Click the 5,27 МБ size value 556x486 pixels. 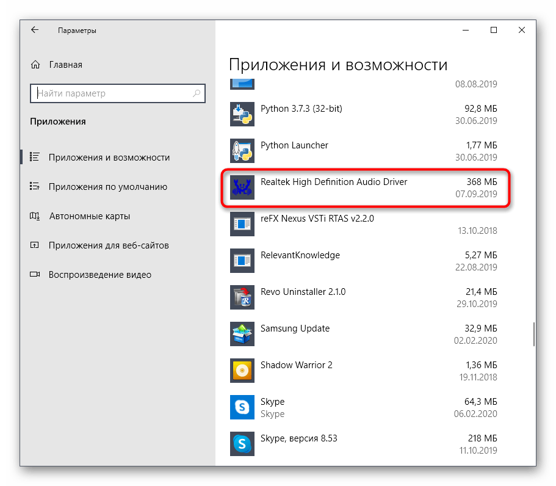[481, 255]
